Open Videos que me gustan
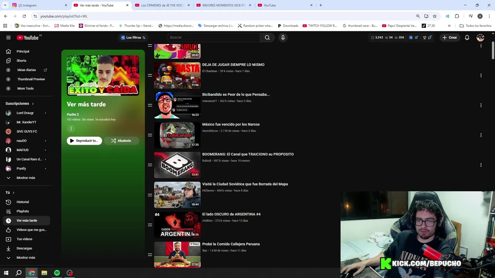This screenshot has width=495, height=278. (26, 230)
